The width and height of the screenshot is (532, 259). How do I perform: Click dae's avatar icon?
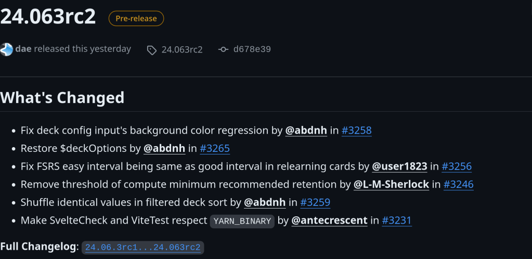click(6, 49)
